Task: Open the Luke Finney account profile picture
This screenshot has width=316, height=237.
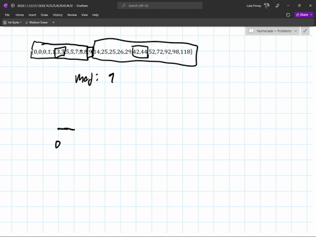Action: (267, 5)
